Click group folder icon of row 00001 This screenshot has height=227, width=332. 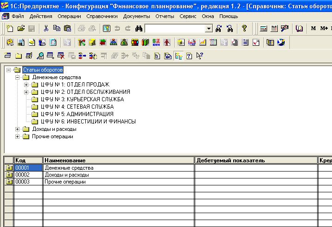pos(9,168)
